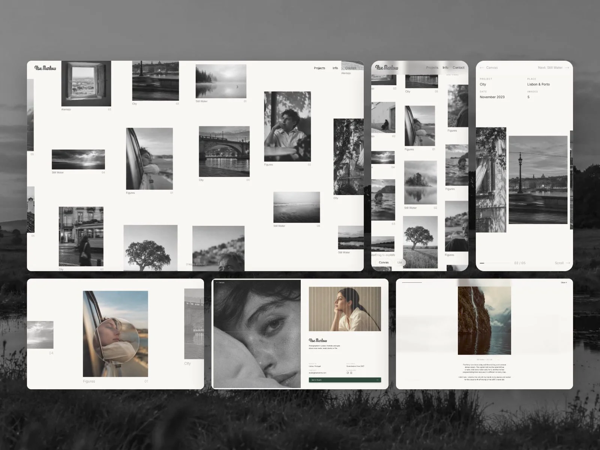
Task: Open Projects in the desktop navigation
Action: 319,68
